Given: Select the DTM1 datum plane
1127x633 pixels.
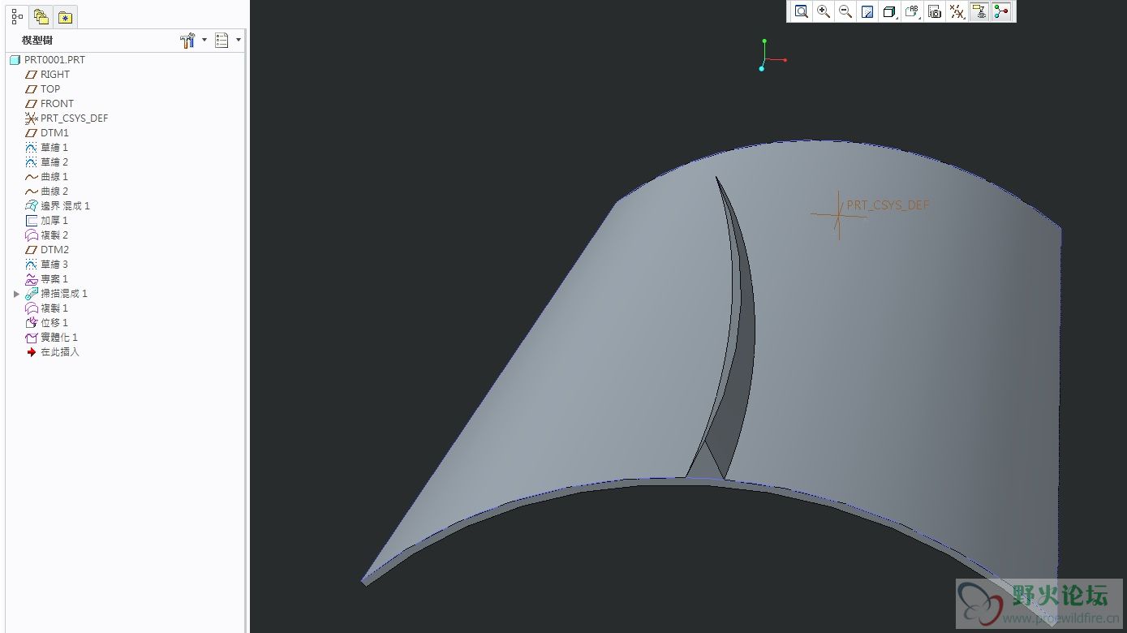Looking at the screenshot, I should tap(47, 133).
